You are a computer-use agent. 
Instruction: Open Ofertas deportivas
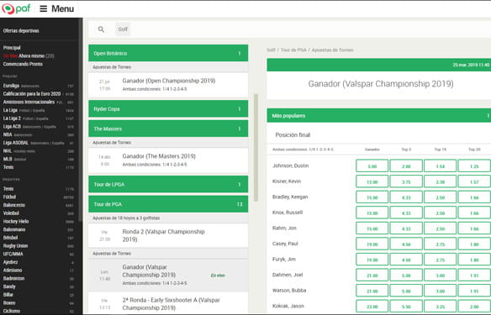click(21, 30)
